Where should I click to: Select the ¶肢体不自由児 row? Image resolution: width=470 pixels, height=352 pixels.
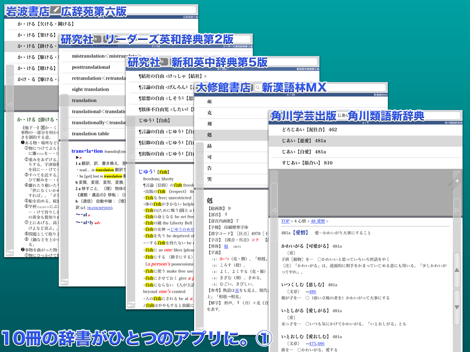[x=160, y=109]
